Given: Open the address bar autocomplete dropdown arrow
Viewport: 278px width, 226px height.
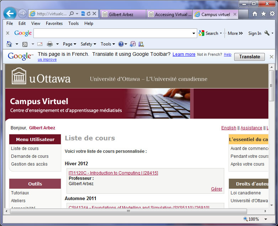Looking at the screenshot, I should pyautogui.click(x=77, y=14).
